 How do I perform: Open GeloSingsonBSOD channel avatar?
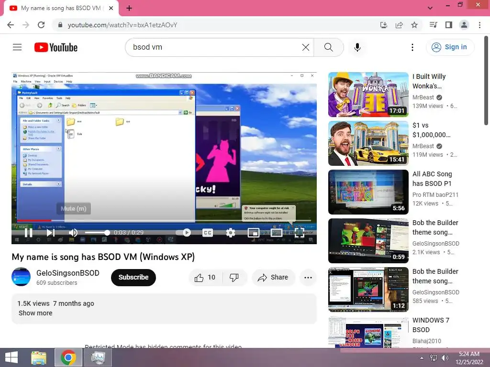click(x=21, y=277)
